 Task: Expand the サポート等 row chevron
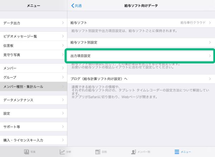click(x=63, y=127)
